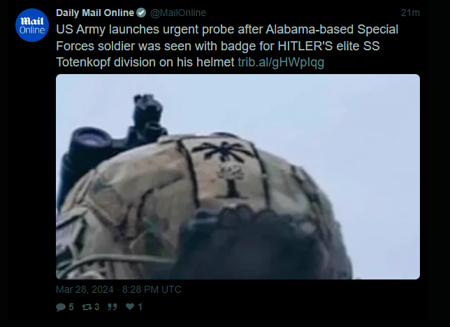The height and width of the screenshot is (327, 450).
Task: Open the Mail Online profile avatar
Action: pyautogui.click(x=32, y=25)
